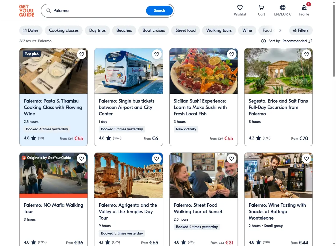
Task: Wishlist the Pasta & Tiramisu Cooking Class
Action: tap(82, 54)
